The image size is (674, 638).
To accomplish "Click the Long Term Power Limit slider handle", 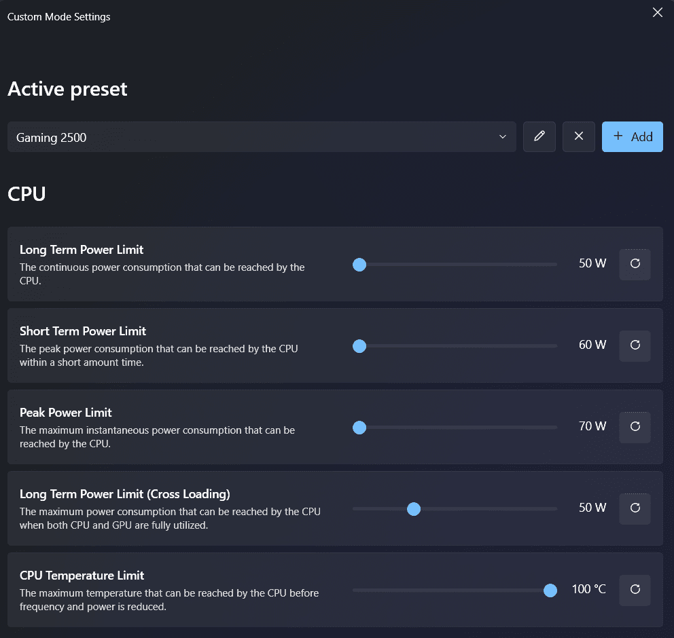I will (x=359, y=265).
